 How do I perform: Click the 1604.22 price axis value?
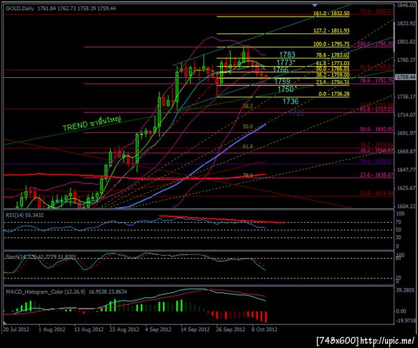click(x=406, y=206)
